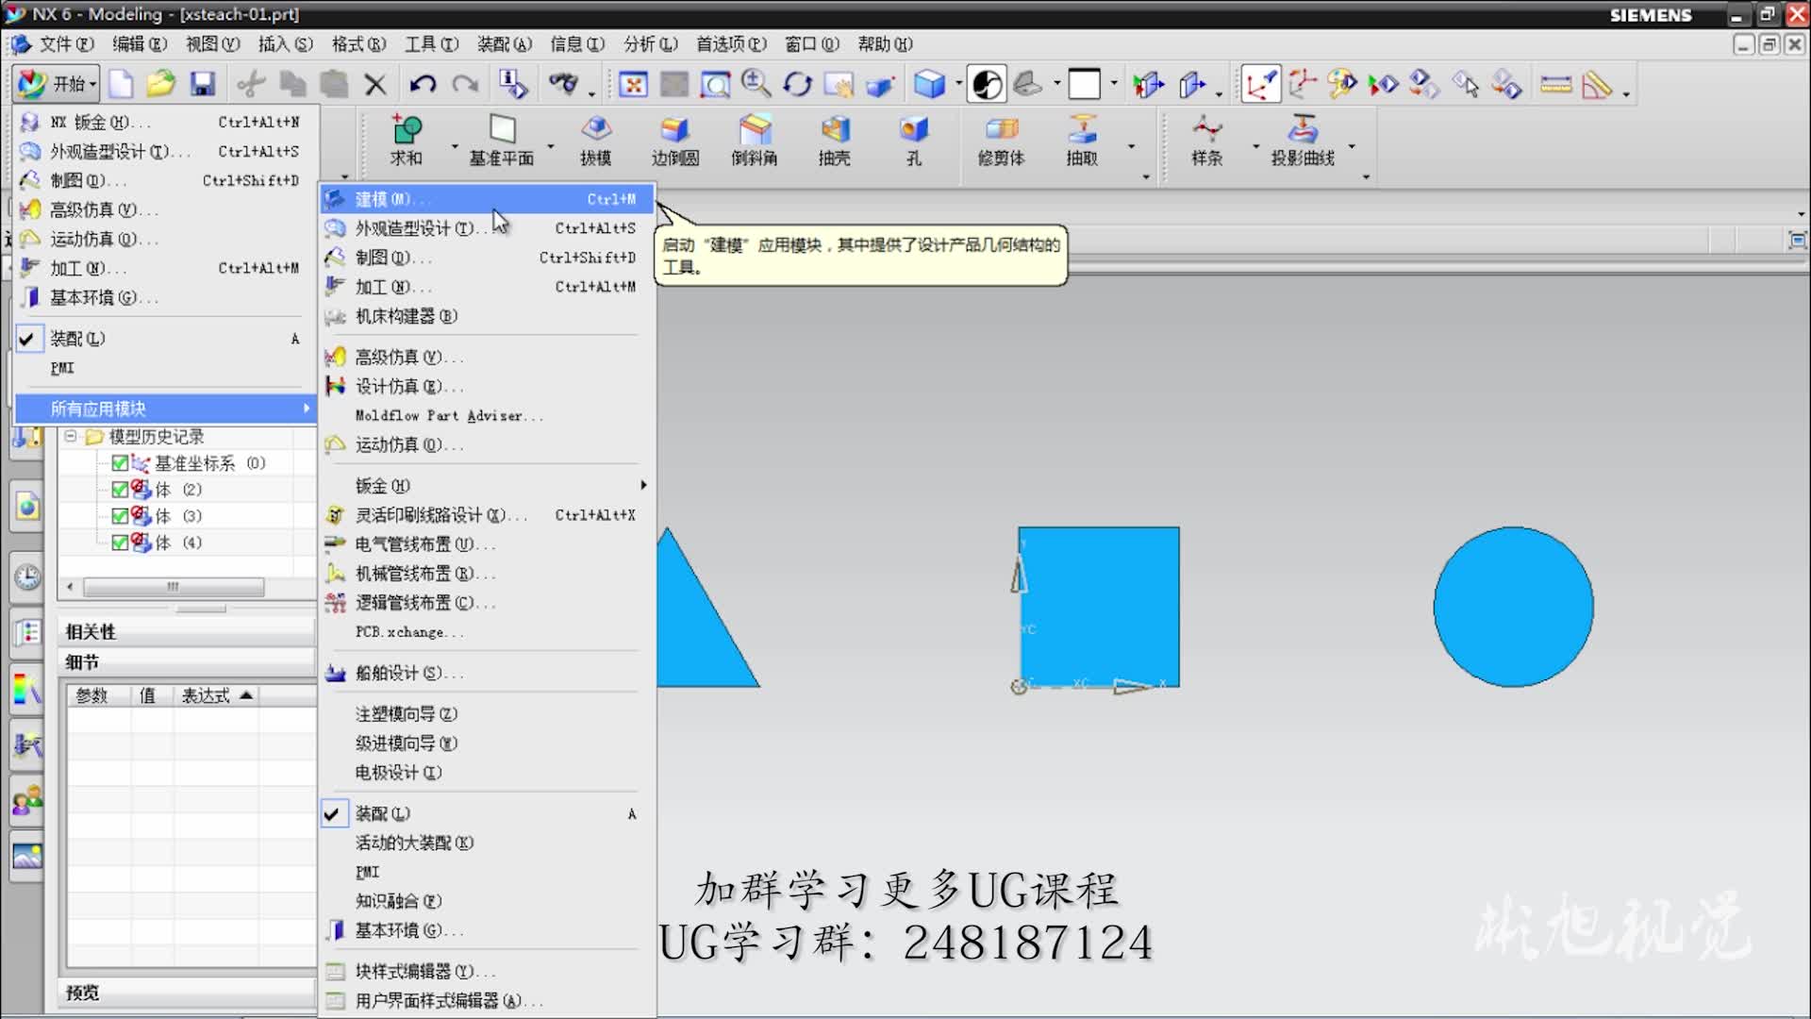The height and width of the screenshot is (1019, 1811).
Task: Click the 相关性 panel header
Action: tap(91, 631)
